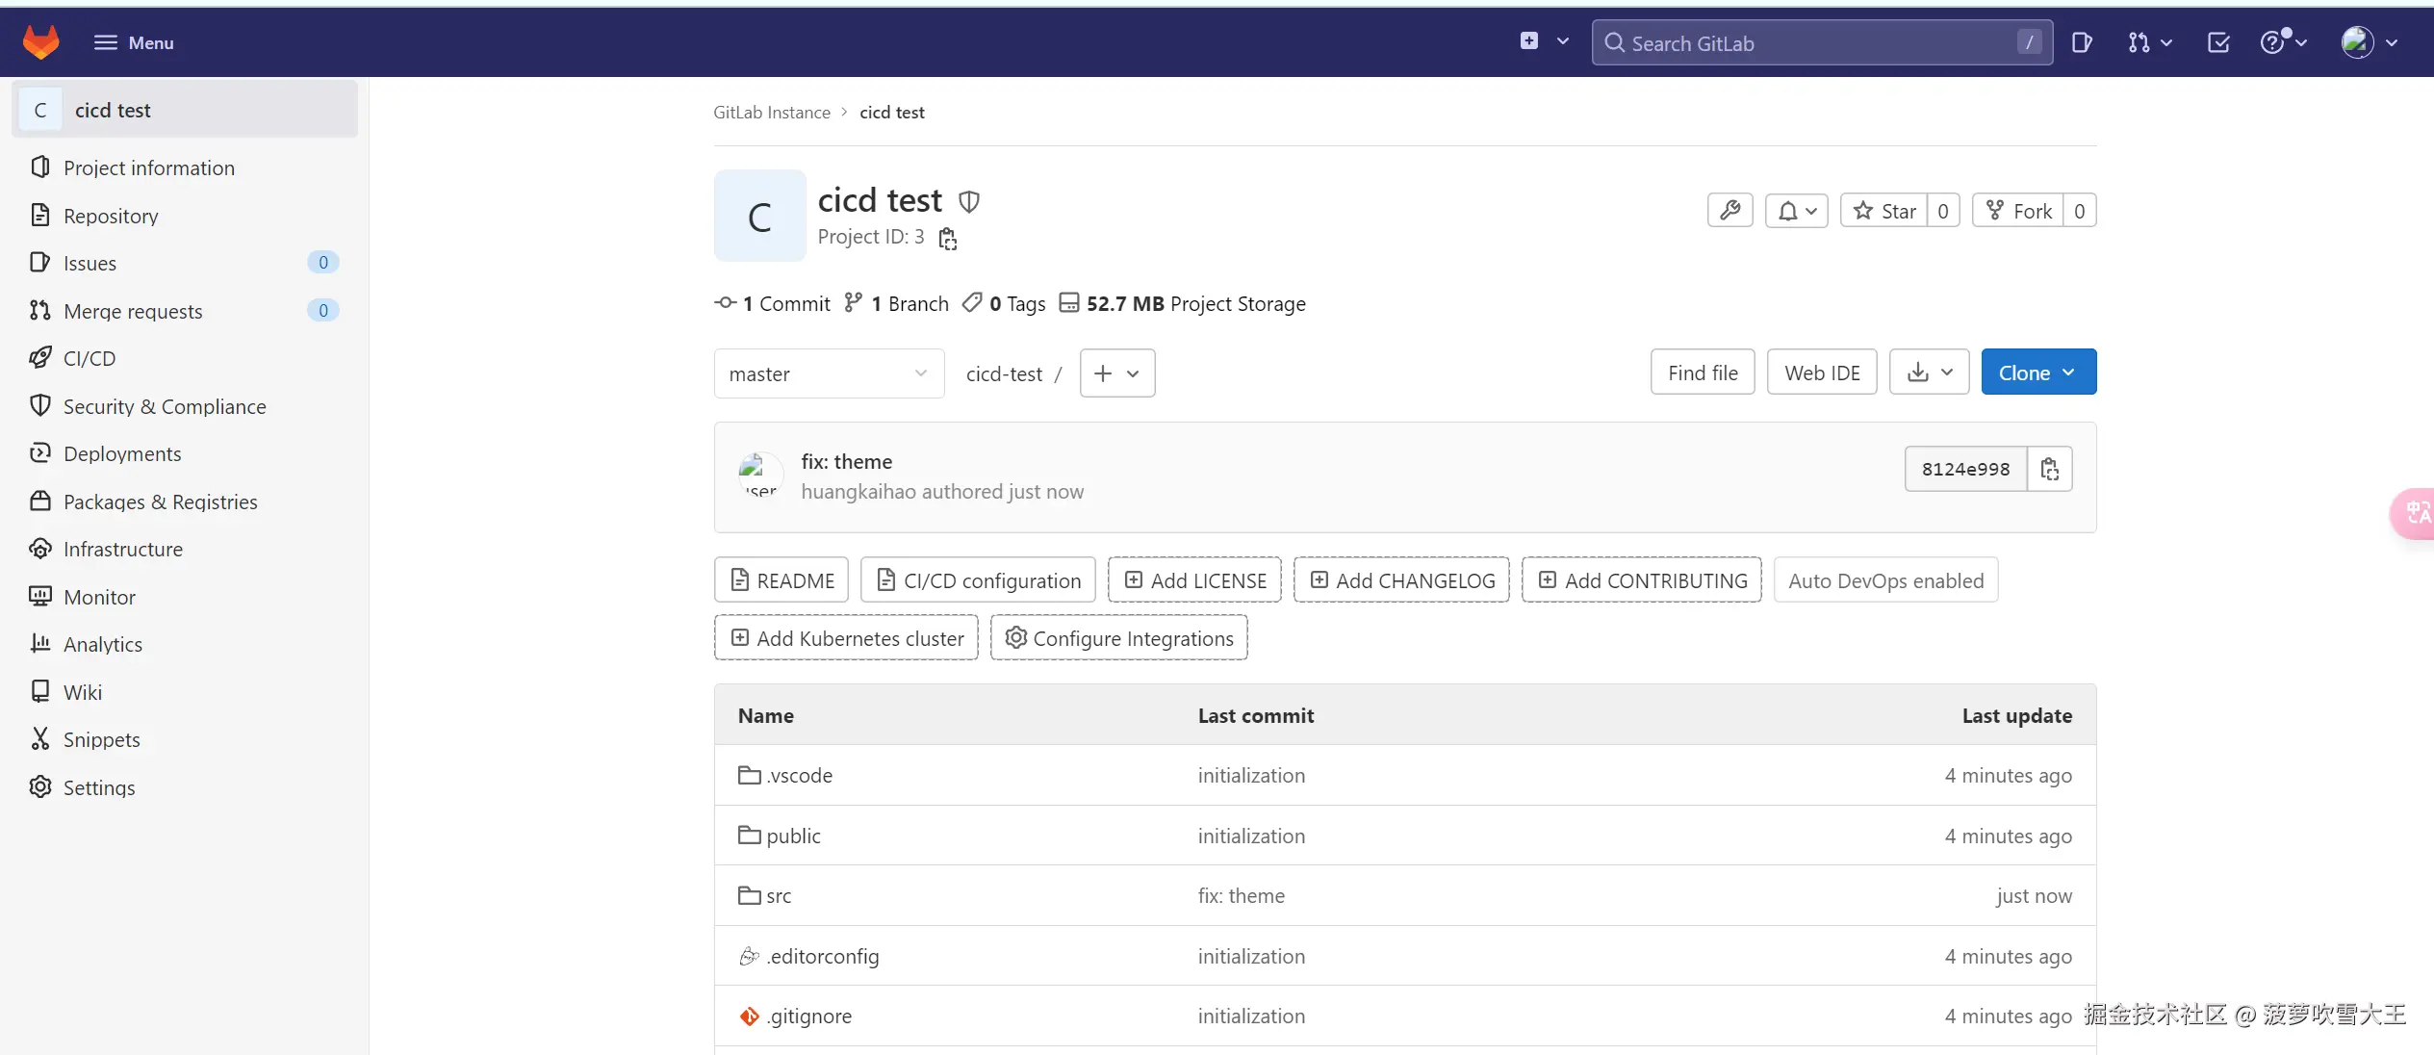Viewport: 2434px width, 1055px height.
Task: Go to Settings in the sidebar
Action: (x=98, y=787)
